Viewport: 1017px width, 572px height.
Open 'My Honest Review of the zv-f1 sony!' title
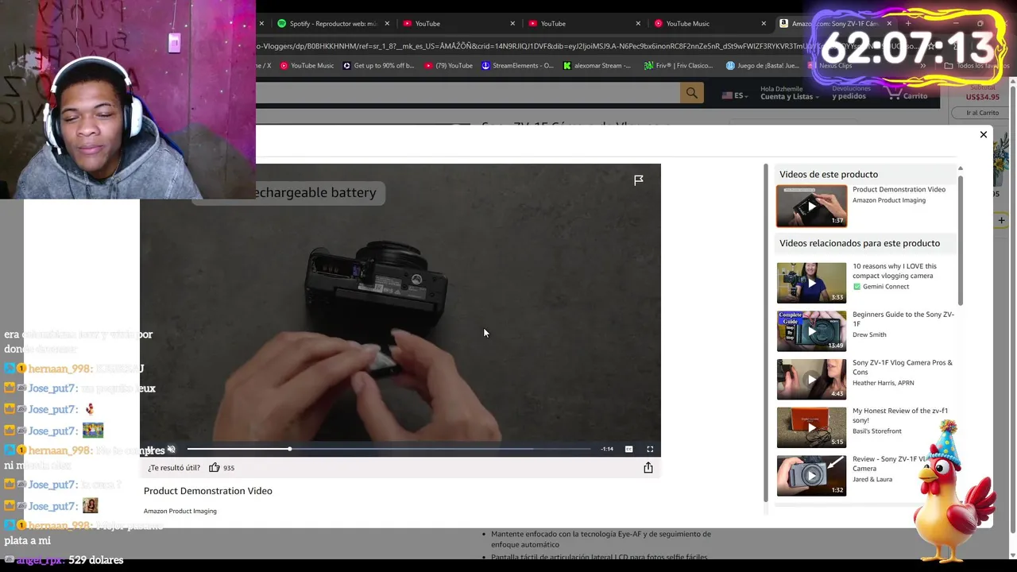(x=899, y=415)
